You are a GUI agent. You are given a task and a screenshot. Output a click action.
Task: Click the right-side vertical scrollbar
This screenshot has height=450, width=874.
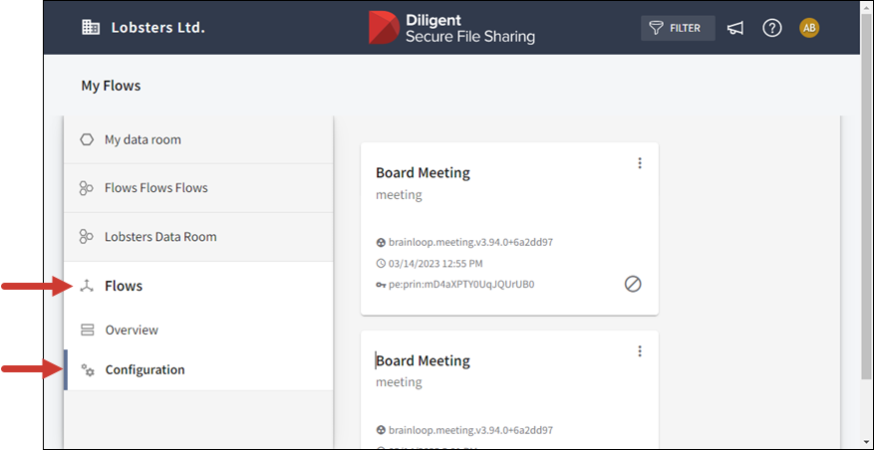(x=864, y=249)
